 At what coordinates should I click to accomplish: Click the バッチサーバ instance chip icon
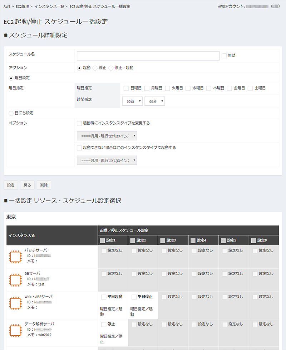15,256
